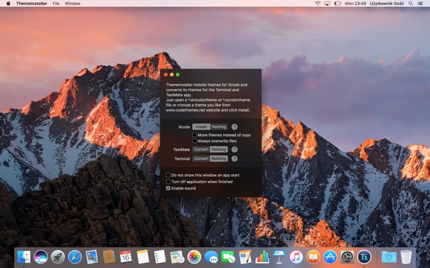Open Notes yellow notepad icon
Screen dimensions: 430x268
(x=143, y=257)
